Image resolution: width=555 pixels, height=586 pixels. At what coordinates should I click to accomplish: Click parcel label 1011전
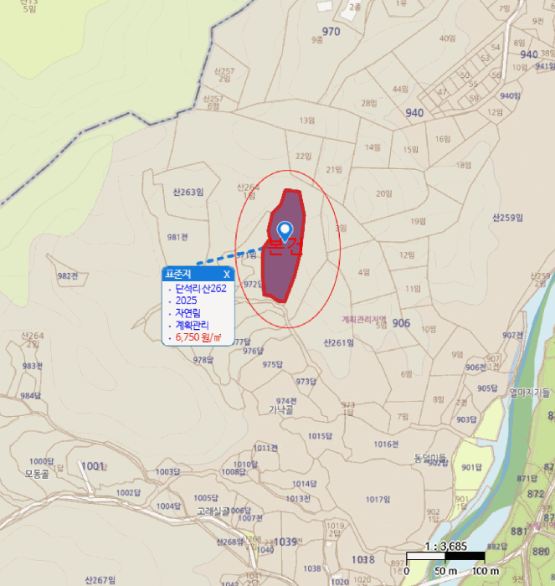265,448
